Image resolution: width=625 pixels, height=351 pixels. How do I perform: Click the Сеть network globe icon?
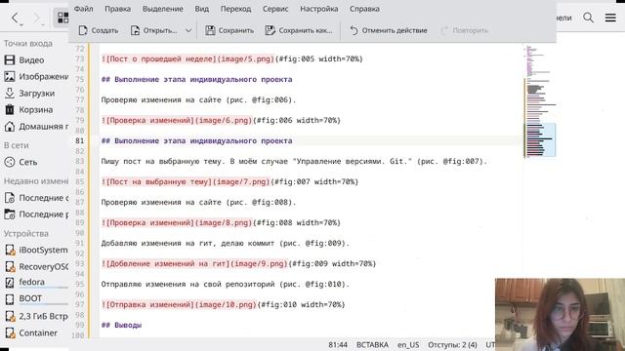10,162
